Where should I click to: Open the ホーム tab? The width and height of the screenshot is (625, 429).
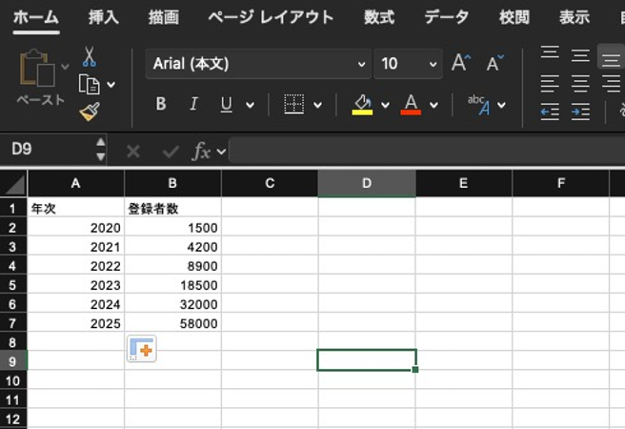[36, 17]
